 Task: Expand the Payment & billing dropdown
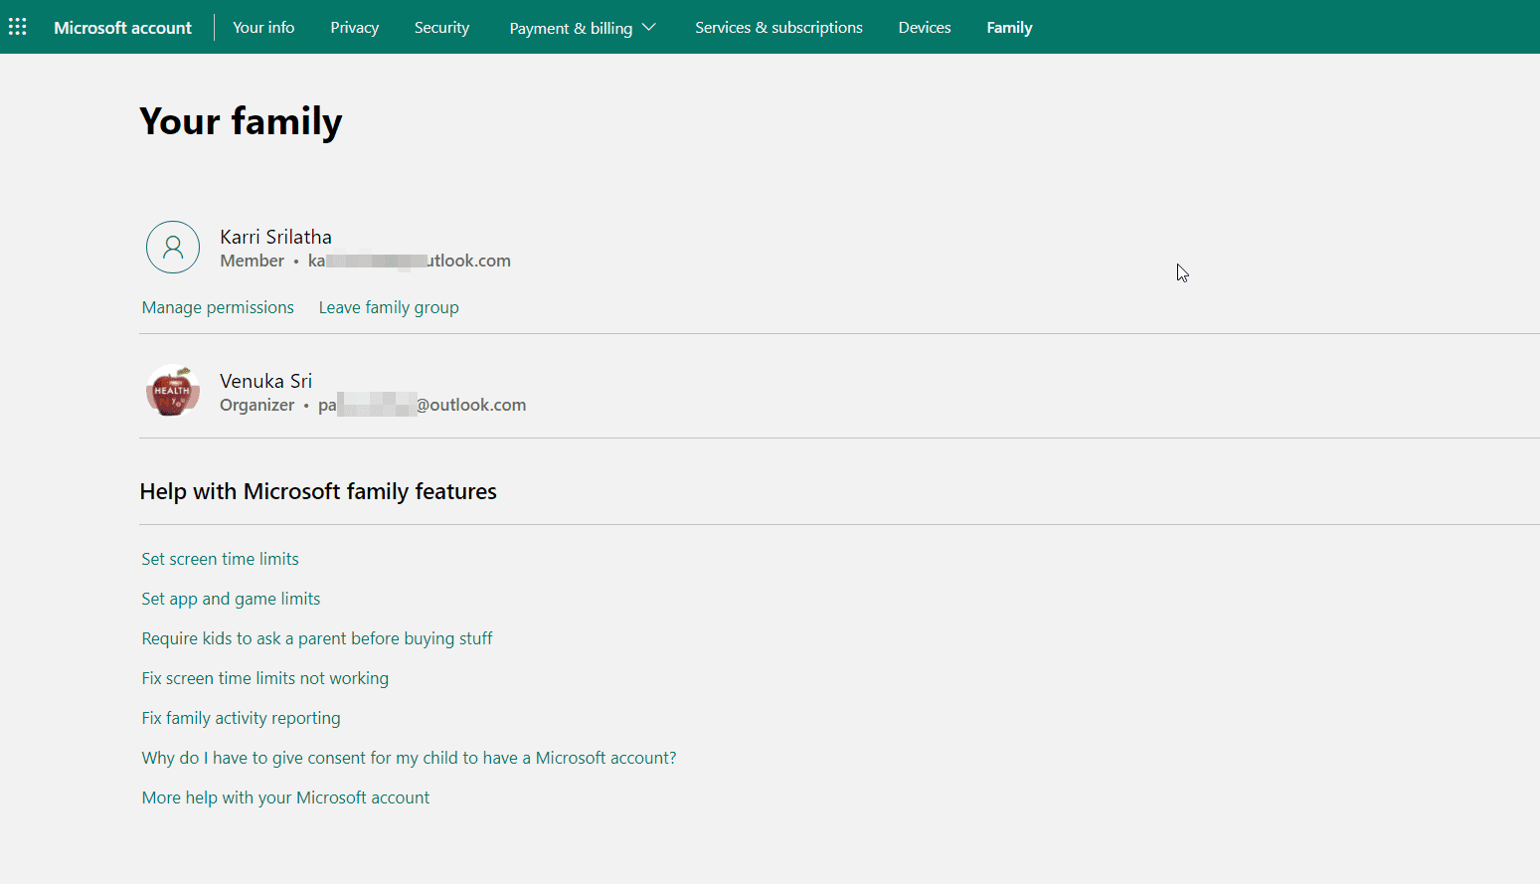(583, 28)
